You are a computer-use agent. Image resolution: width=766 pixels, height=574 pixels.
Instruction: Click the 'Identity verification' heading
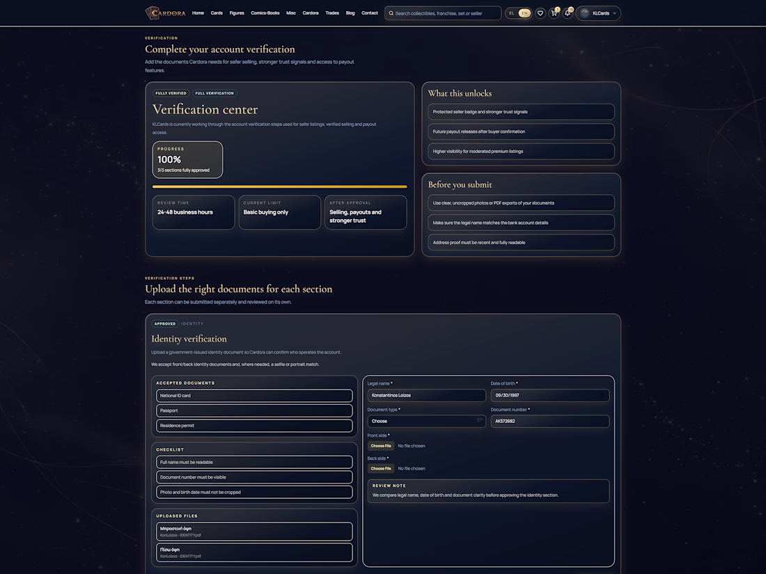pos(189,339)
